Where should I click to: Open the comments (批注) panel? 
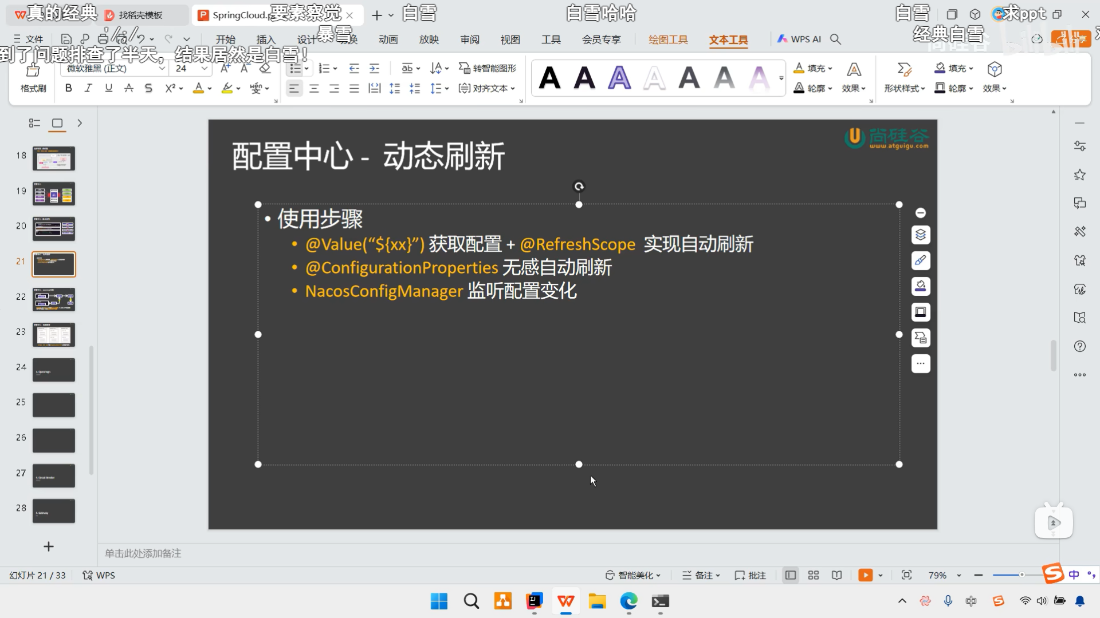tap(750, 575)
